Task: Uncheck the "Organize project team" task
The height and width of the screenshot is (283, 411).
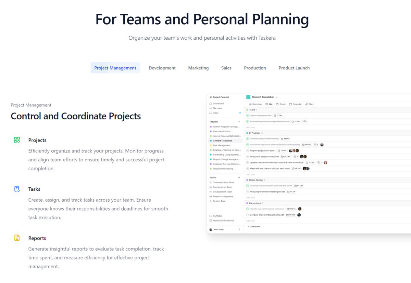Action: coord(248,116)
